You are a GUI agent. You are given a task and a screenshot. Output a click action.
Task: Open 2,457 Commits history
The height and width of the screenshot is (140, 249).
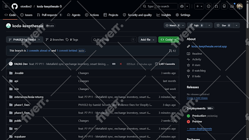165,64
